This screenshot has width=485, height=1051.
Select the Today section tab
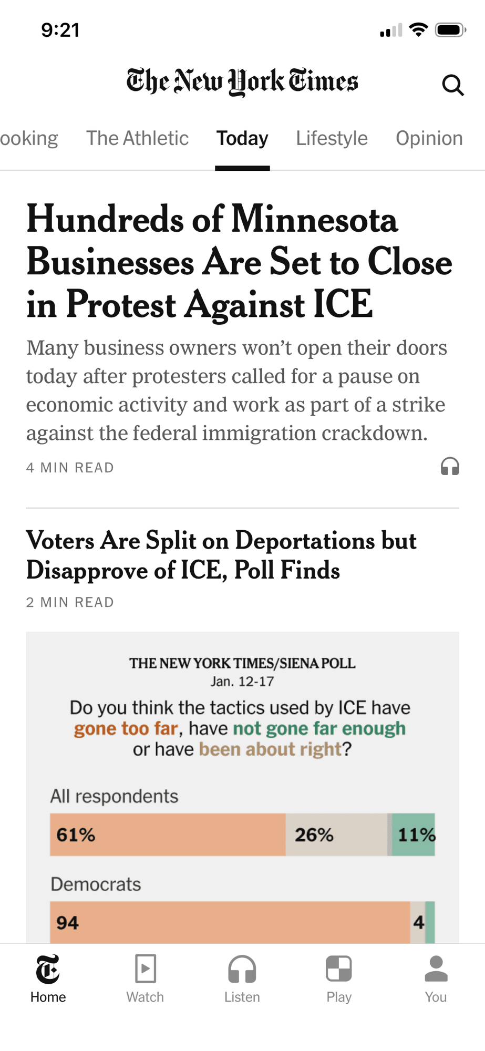tap(242, 138)
